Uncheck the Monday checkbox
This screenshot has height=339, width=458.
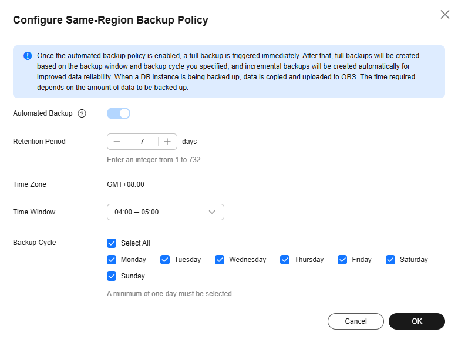[112, 260]
